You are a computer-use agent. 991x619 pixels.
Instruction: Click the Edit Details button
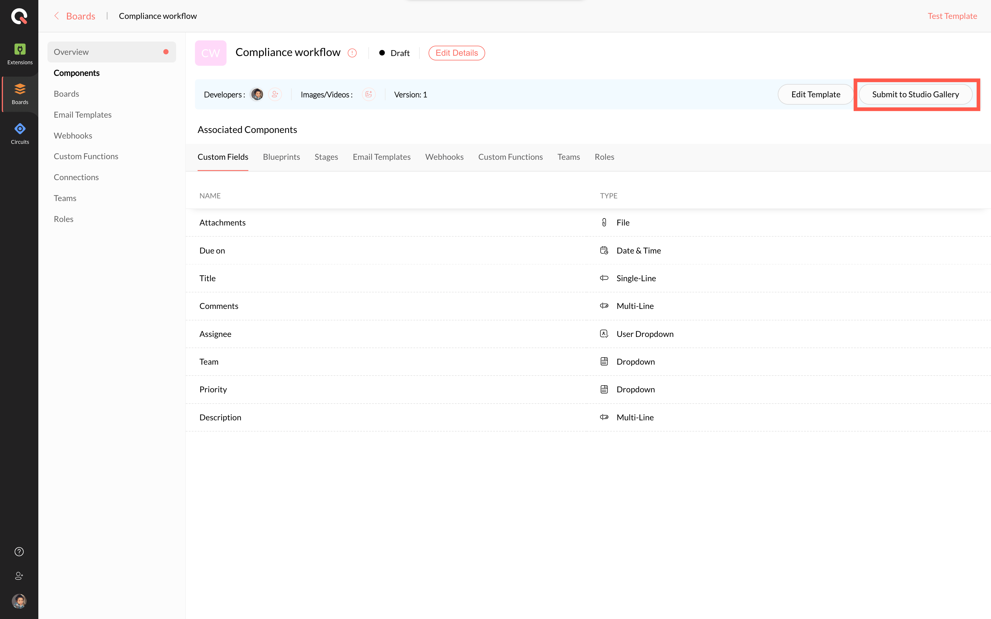click(456, 53)
